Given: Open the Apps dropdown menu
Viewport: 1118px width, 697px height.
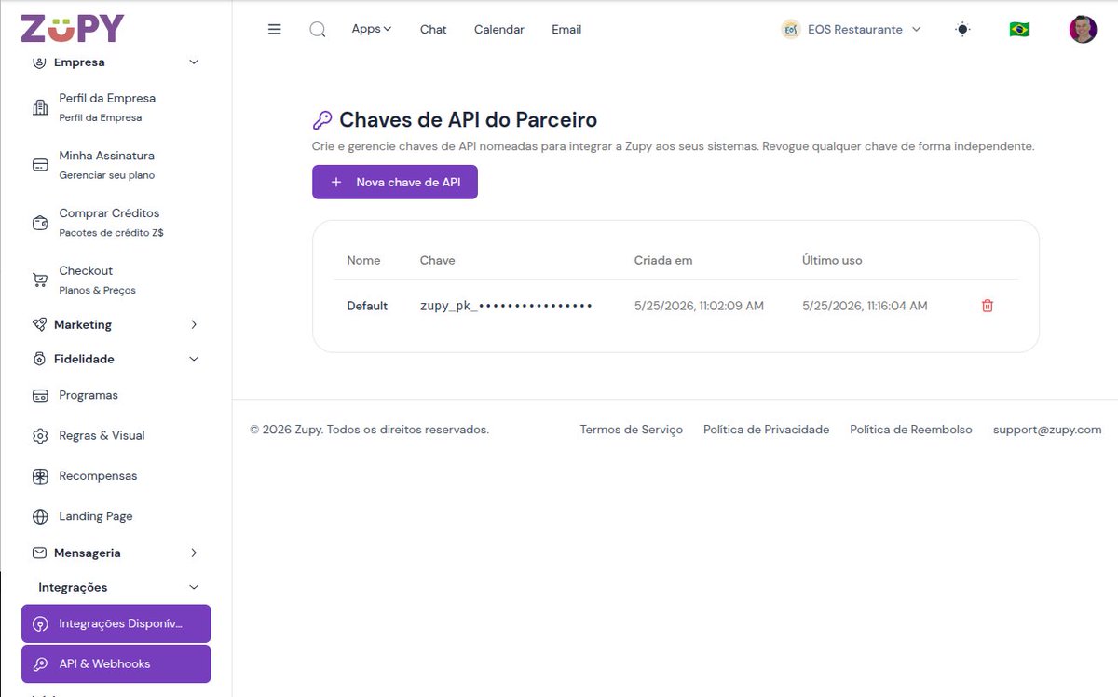Looking at the screenshot, I should [x=372, y=29].
